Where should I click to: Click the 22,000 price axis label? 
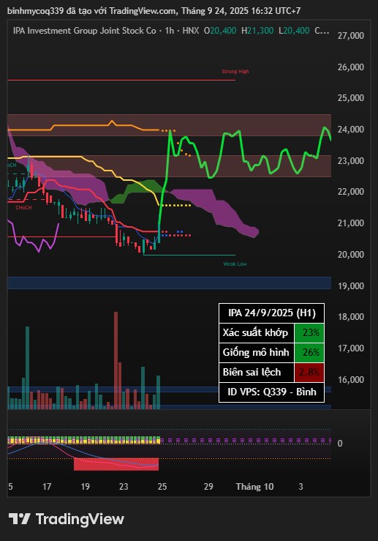click(351, 192)
